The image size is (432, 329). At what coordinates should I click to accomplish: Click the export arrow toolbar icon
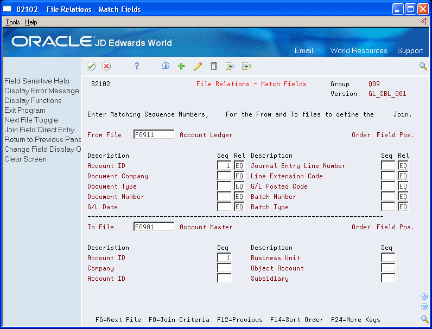pyautogui.click(x=246, y=66)
